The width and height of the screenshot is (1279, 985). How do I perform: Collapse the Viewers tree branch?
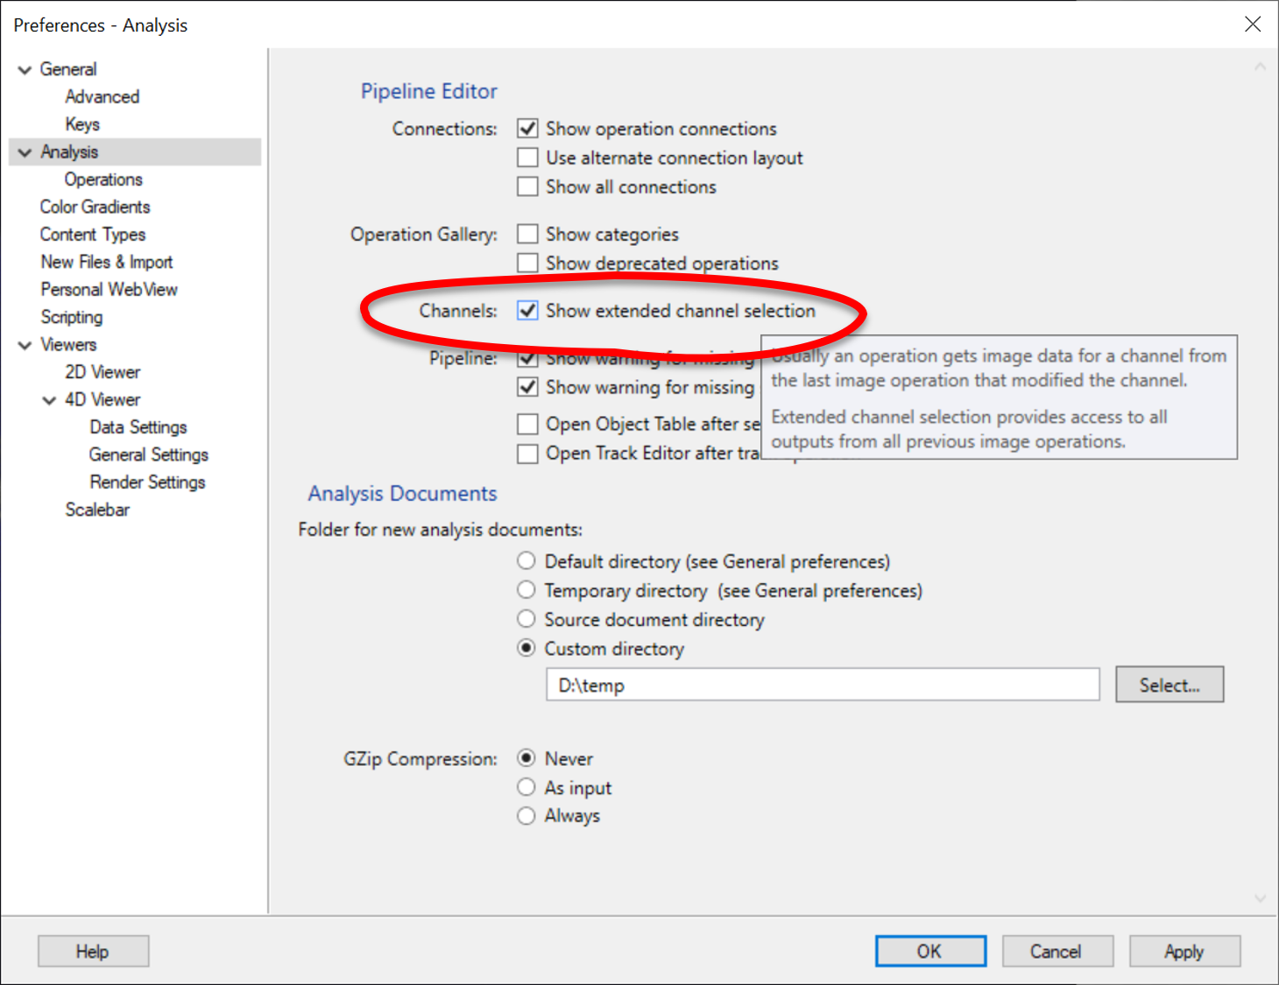coord(24,344)
